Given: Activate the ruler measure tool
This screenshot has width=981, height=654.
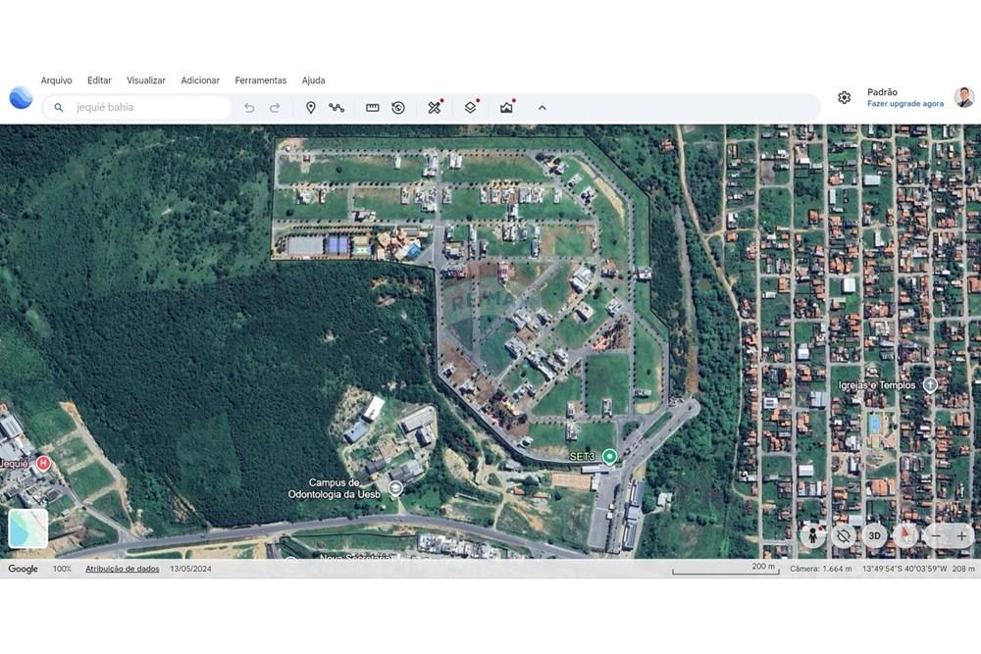Looking at the screenshot, I should [373, 108].
